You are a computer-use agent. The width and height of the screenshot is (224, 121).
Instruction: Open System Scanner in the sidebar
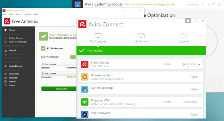16,38
